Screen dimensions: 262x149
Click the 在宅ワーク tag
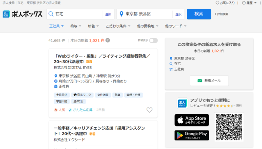tap(82, 95)
